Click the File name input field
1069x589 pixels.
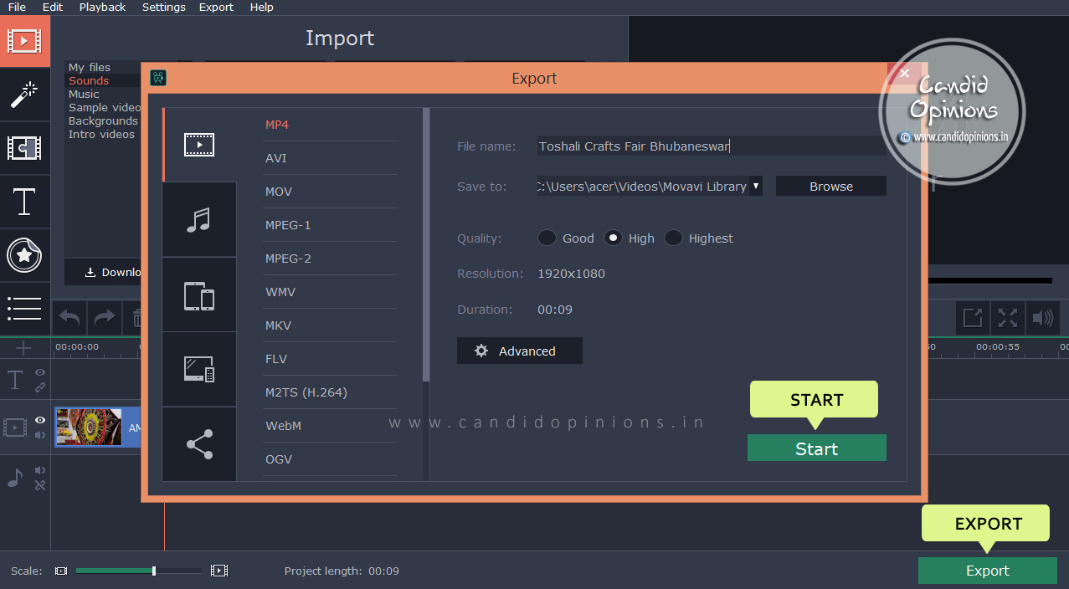[x=712, y=146]
